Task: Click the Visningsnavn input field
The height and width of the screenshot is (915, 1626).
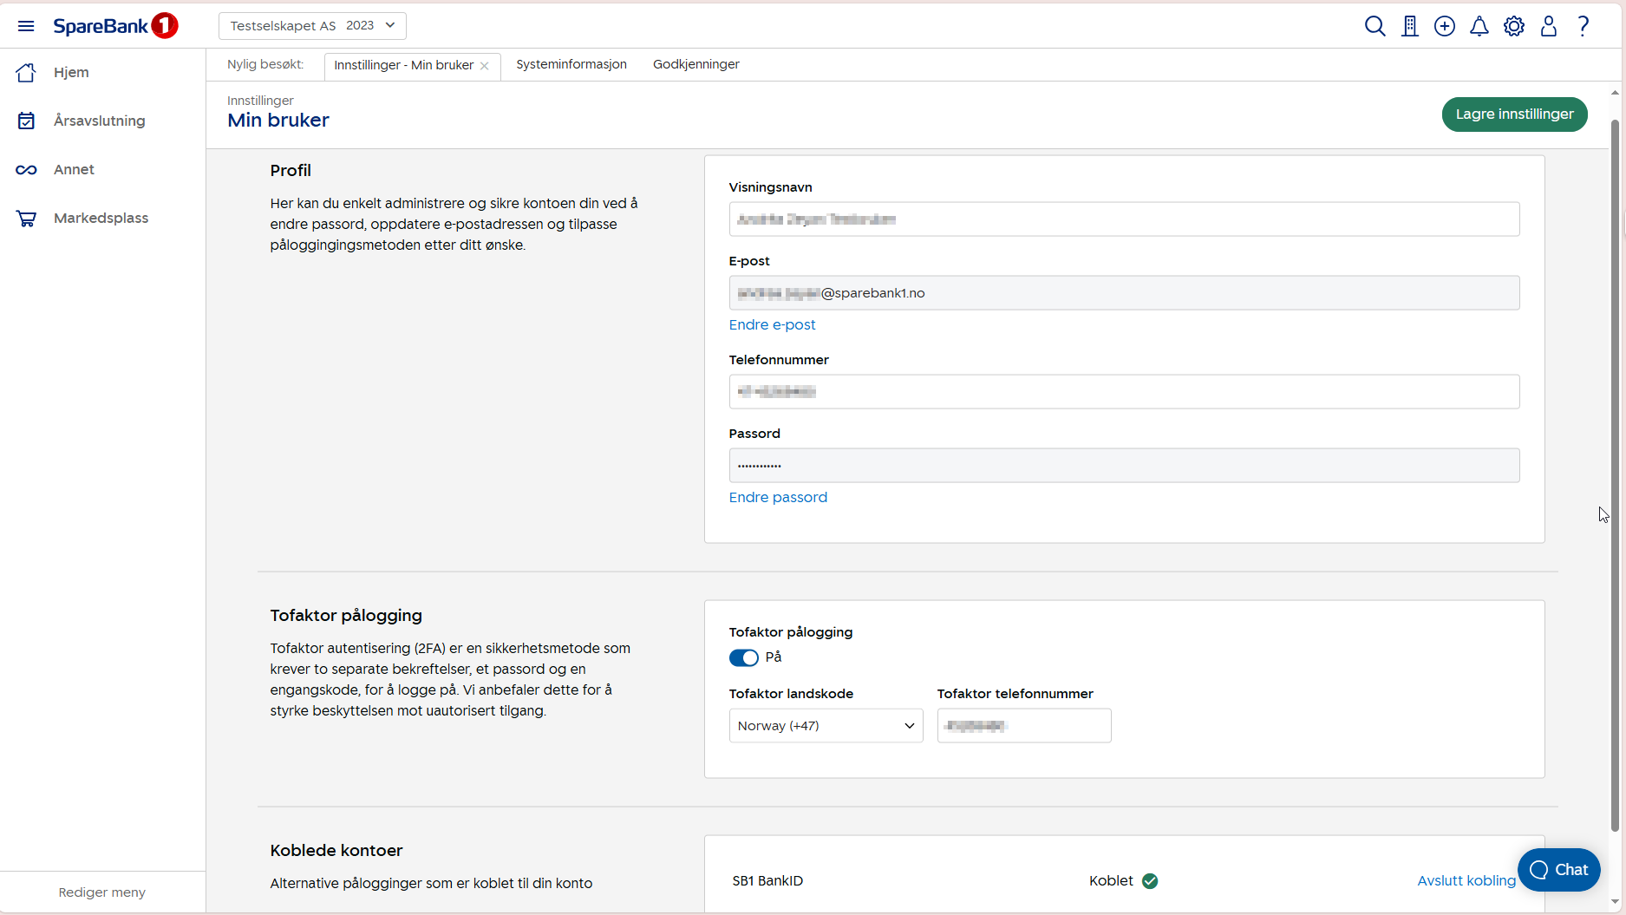Action: coord(1124,219)
